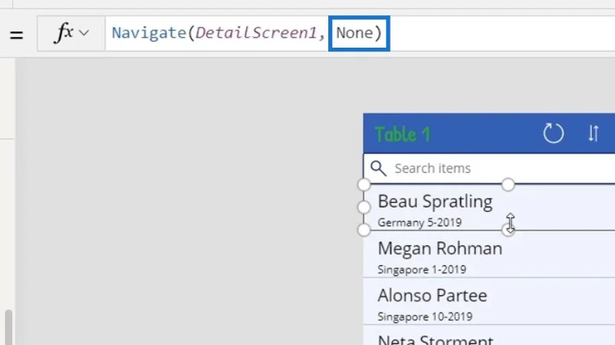Image resolution: width=615 pixels, height=345 pixels.
Task: Click the sort icon in Table 1 header
Action: (x=593, y=133)
